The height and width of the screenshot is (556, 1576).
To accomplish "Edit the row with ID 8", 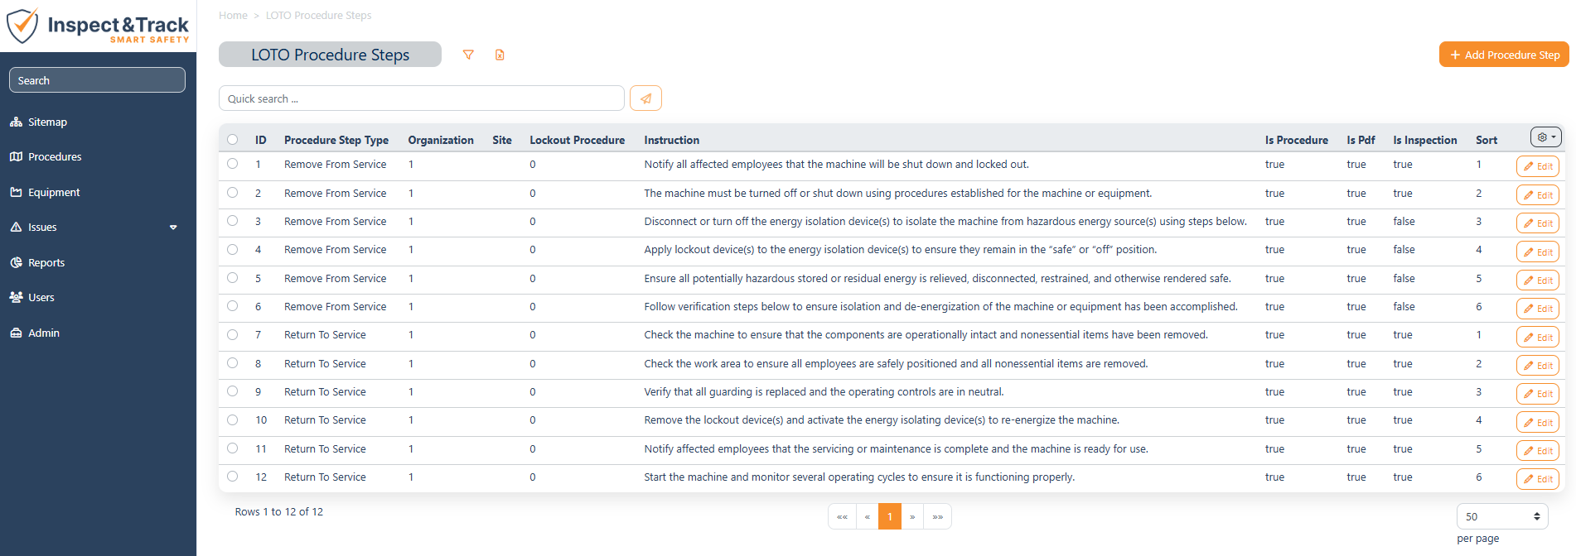I will (1537, 366).
